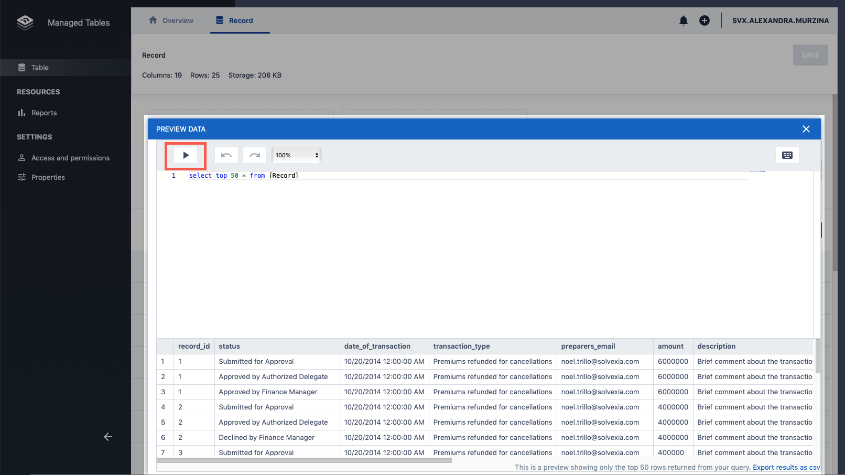This screenshot has width=845, height=475.
Task: Open notifications bell icon
Action: click(683, 20)
